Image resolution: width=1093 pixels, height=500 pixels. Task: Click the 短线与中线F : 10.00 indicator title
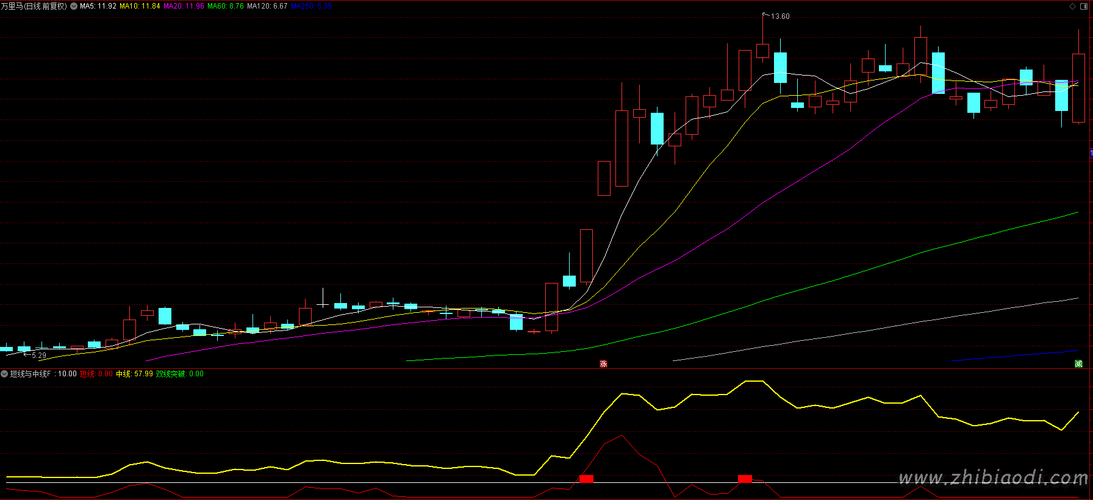pyautogui.click(x=43, y=374)
